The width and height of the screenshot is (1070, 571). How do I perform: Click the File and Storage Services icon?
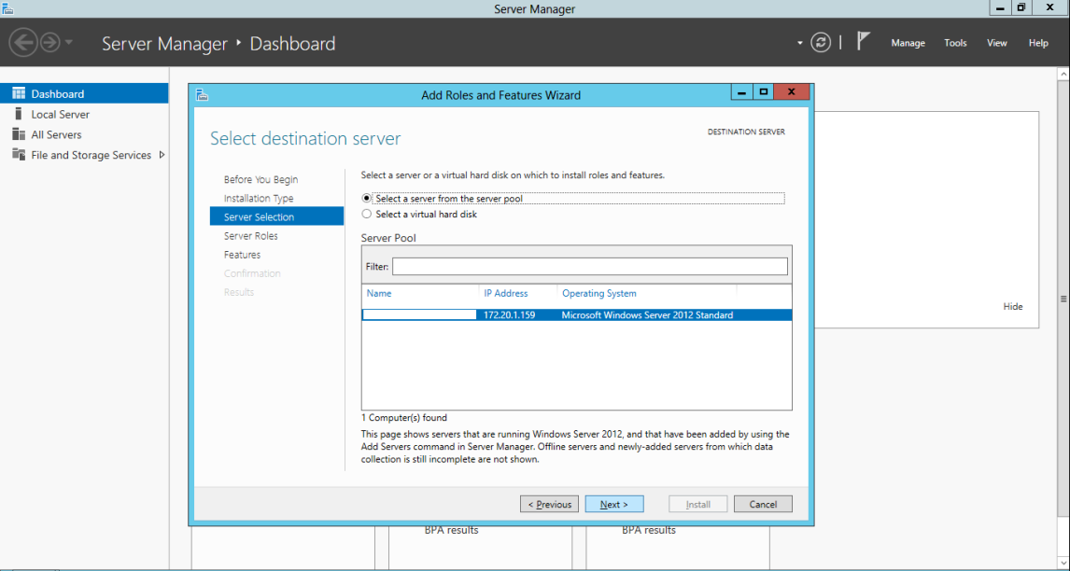tap(19, 155)
